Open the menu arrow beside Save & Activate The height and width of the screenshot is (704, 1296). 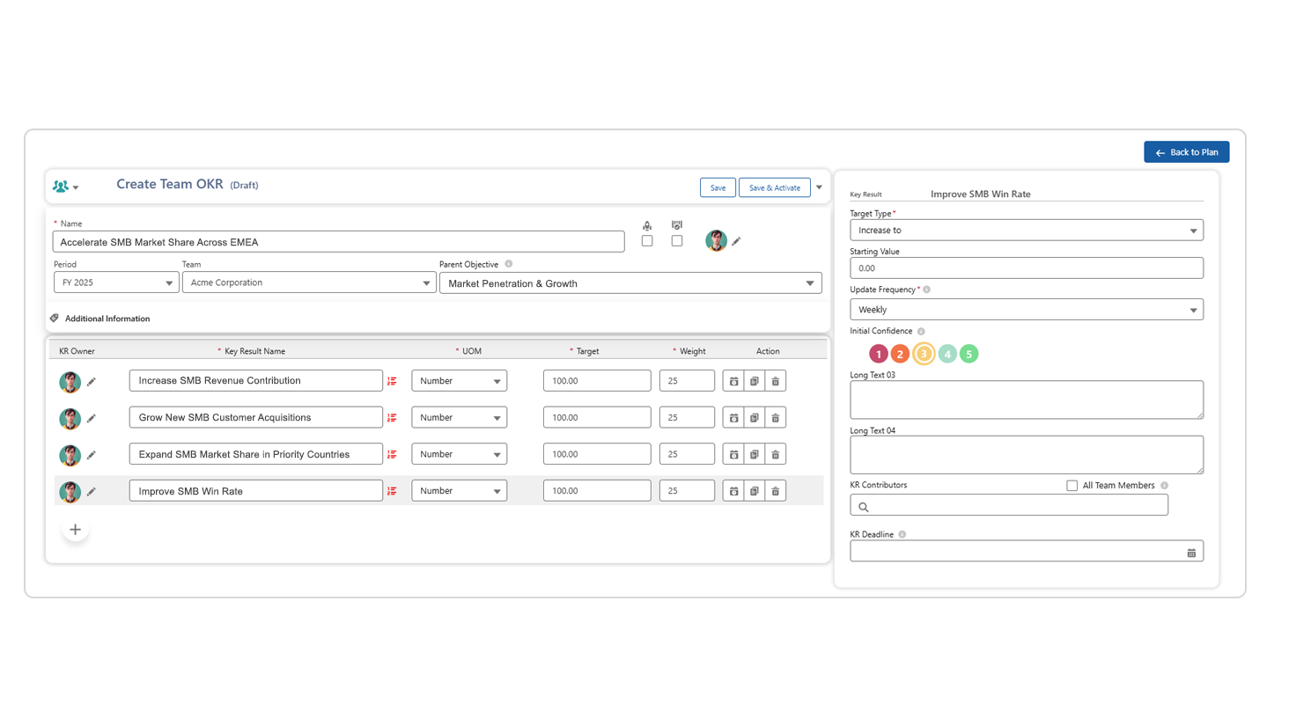[x=819, y=187]
